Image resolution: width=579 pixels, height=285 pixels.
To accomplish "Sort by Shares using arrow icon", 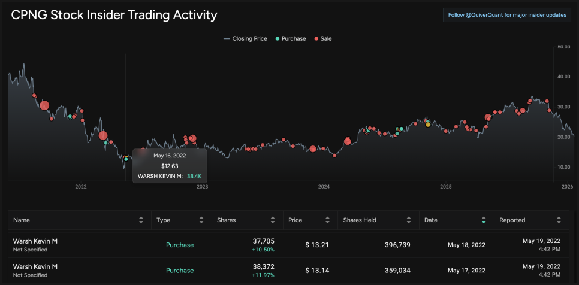I will 273,220.
